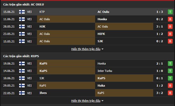The width and height of the screenshot is (175, 106).
Task: Select the HJK team name in 28.05.21 row
Action: (x=43, y=26)
